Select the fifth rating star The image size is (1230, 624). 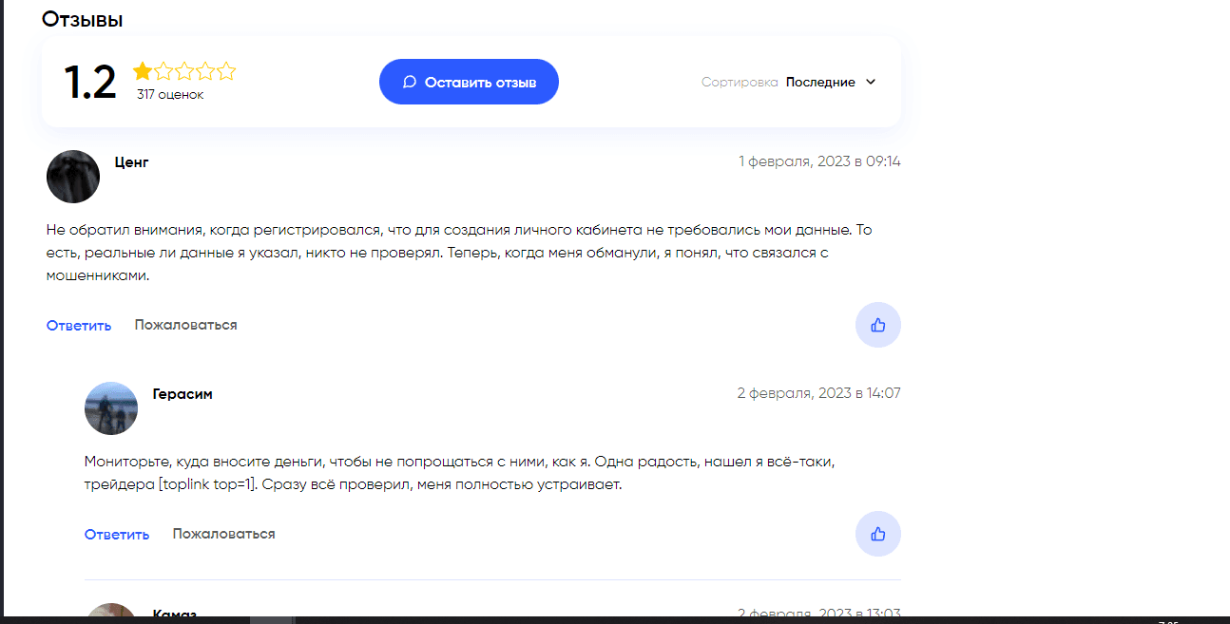pyautogui.click(x=226, y=69)
